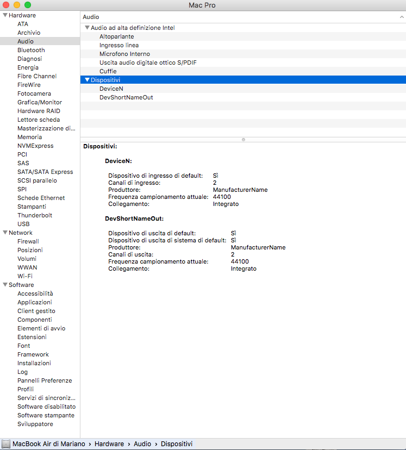Select Pannelli Preferenze entry

pyautogui.click(x=45, y=380)
